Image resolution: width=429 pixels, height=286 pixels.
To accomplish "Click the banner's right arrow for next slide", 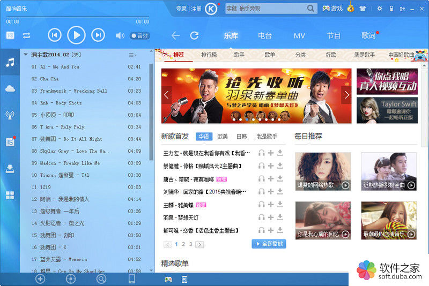I will coord(346,95).
